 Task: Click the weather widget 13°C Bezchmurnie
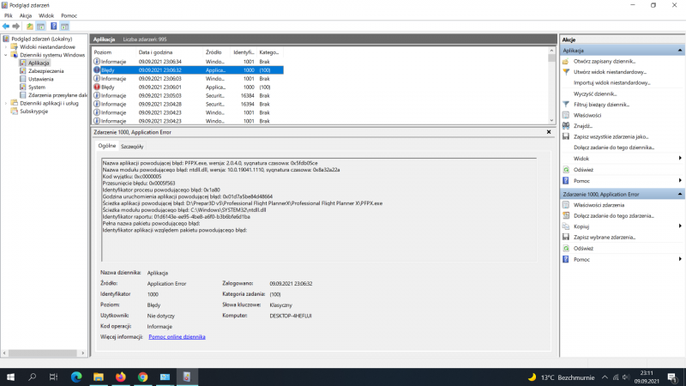[x=562, y=377]
